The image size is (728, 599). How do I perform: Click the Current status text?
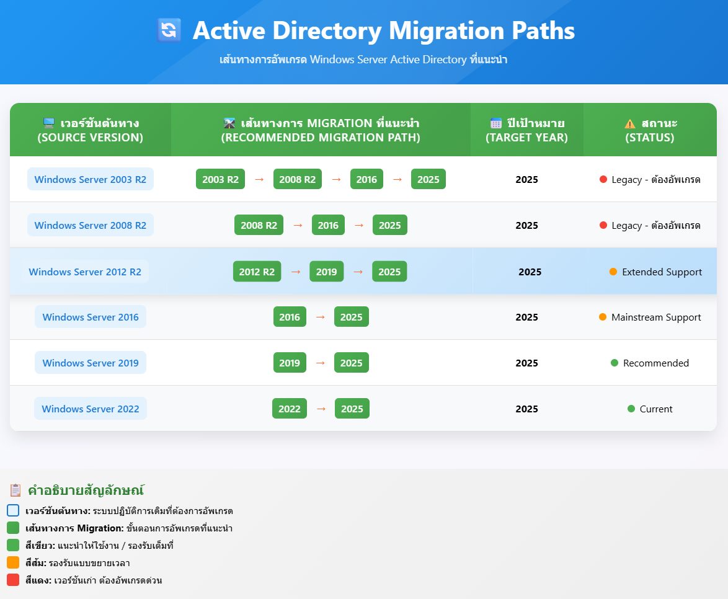[x=656, y=409]
